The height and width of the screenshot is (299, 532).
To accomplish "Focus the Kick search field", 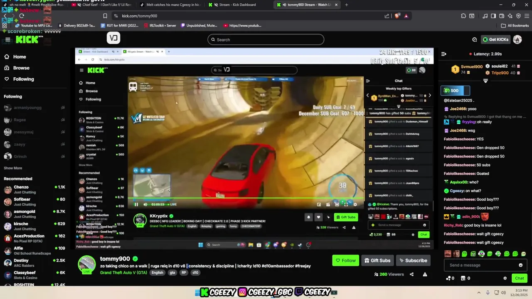I will [266, 39].
